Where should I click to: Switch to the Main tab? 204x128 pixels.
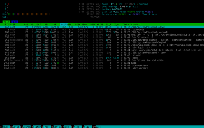pos(6,22)
